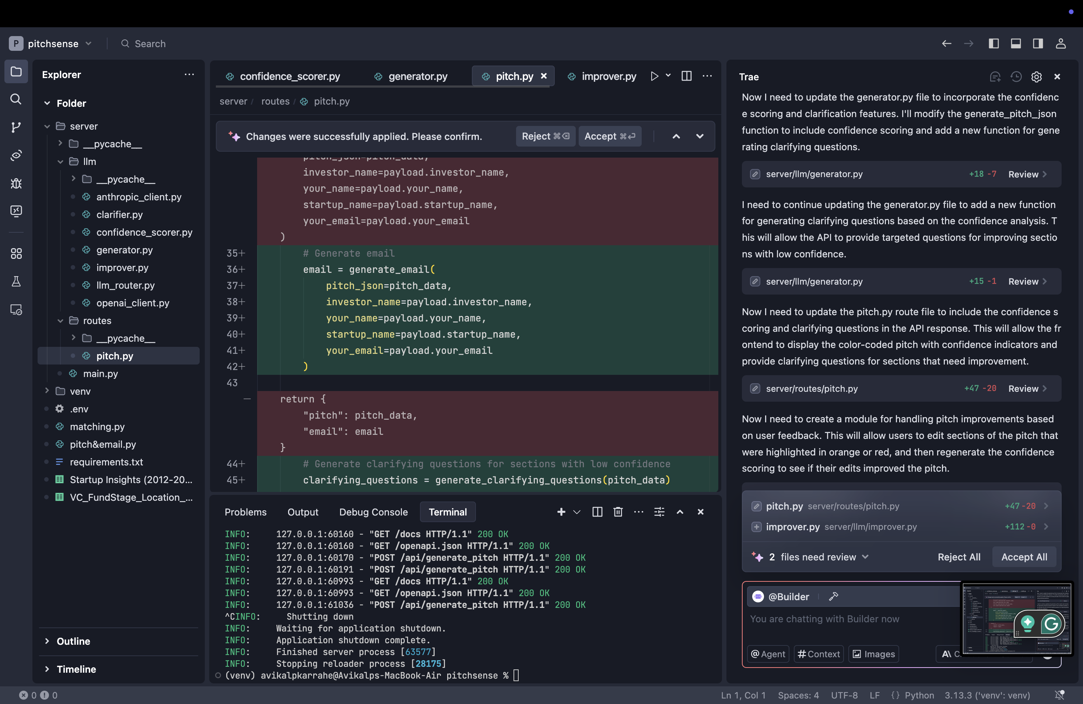
Task: Switch to the Debug Console tab
Action: 373,512
